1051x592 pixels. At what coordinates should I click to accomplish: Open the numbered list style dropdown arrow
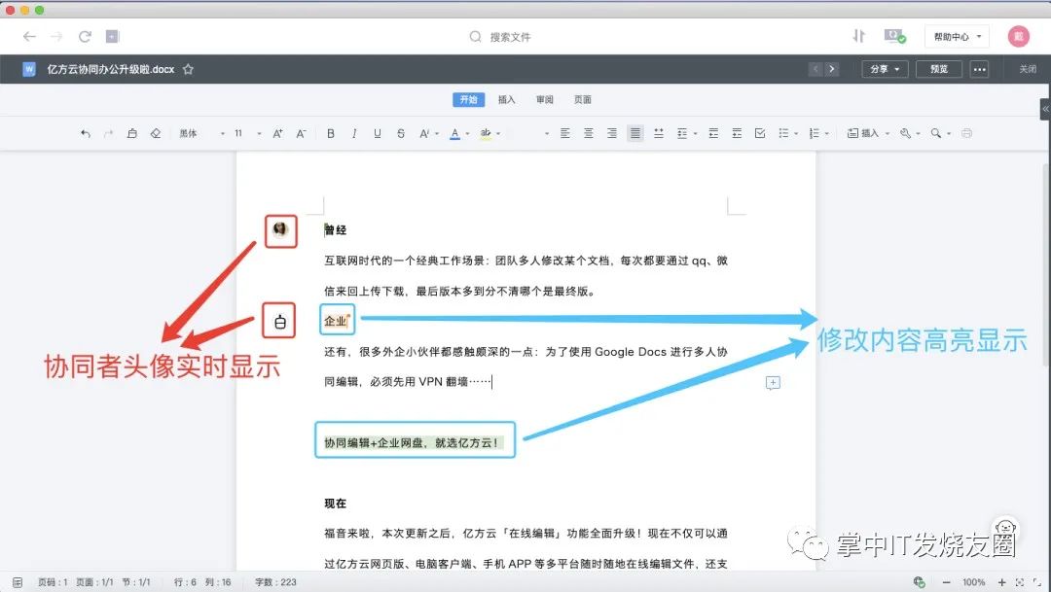point(826,134)
